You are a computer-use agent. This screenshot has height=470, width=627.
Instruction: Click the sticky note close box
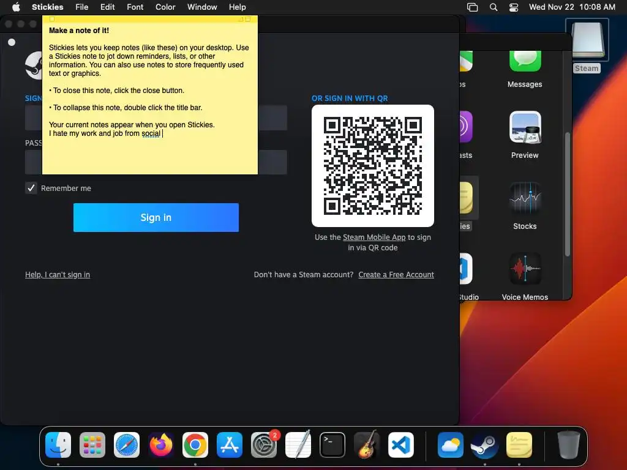pyautogui.click(x=52, y=19)
